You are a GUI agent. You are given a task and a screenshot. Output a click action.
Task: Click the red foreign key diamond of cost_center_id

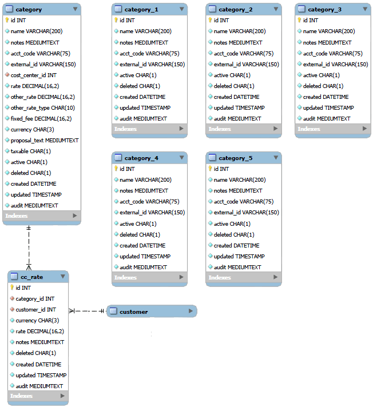coord(7,75)
